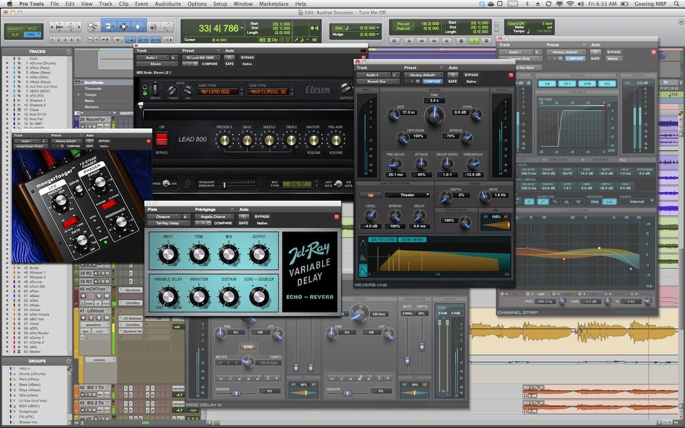Click COMPARE in Tel-Ray Delay window
This screenshot has height=428, width=685.
point(223,223)
